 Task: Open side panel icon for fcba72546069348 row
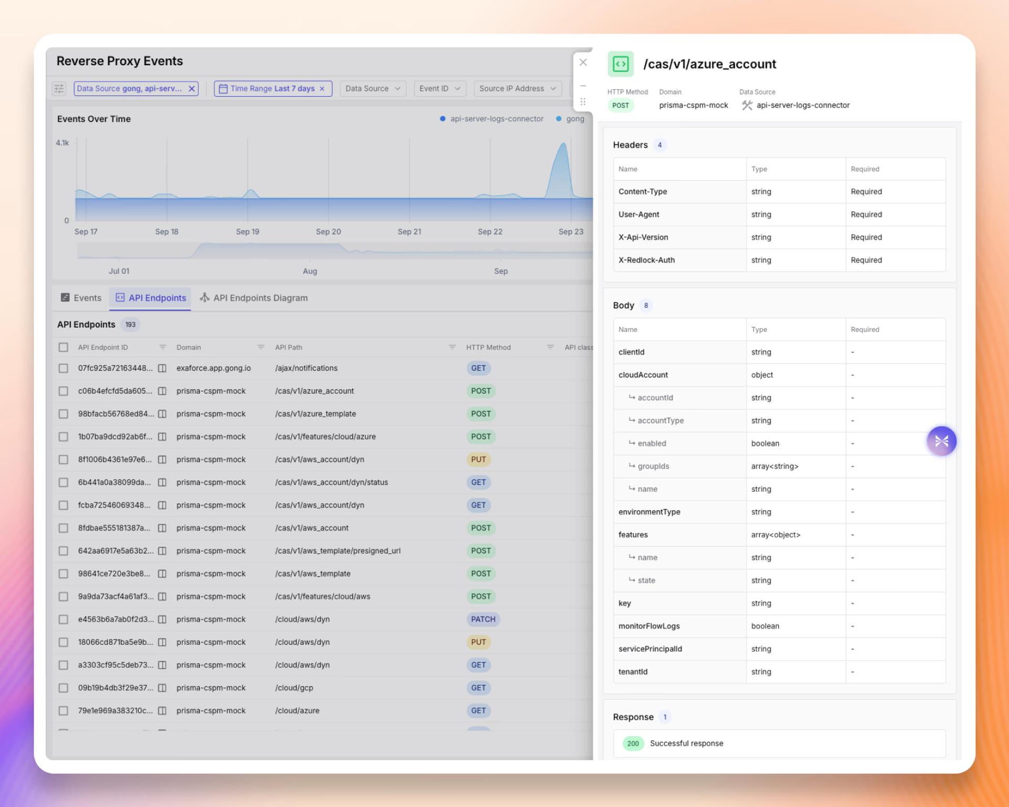click(x=162, y=505)
